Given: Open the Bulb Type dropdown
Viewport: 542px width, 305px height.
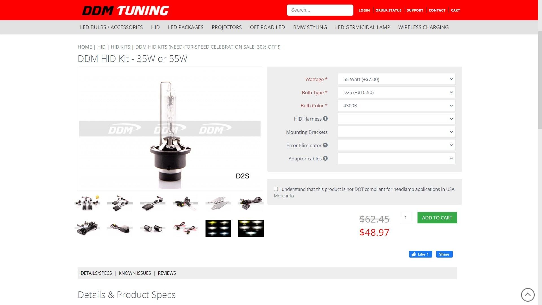Looking at the screenshot, I should 397,92.
